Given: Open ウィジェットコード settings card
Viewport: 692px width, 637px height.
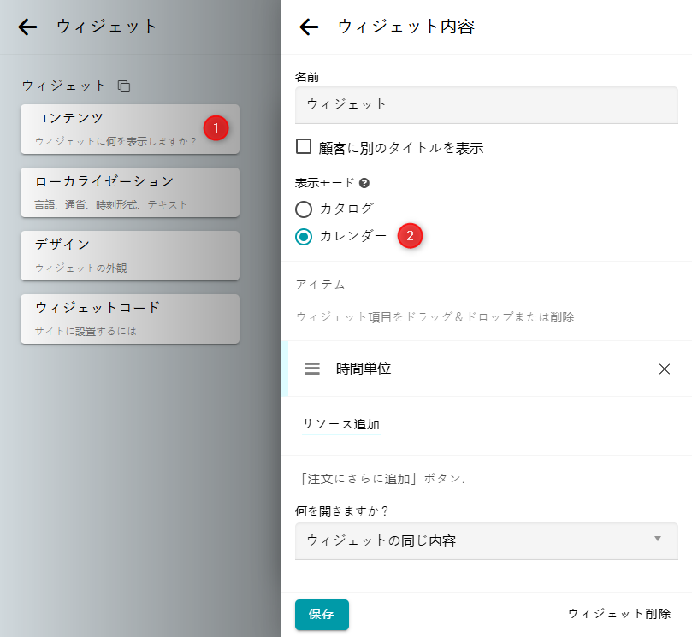Looking at the screenshot, I should [x=129, y=318].
